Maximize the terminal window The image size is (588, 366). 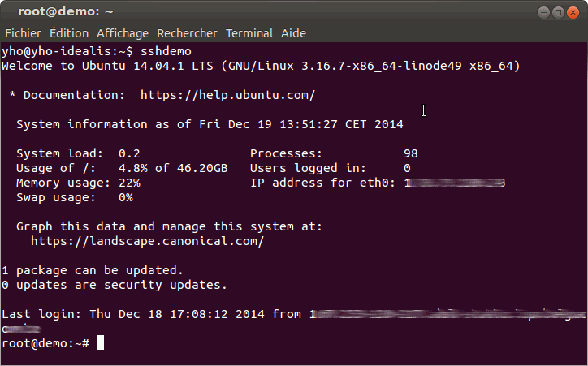click(558, 13)
